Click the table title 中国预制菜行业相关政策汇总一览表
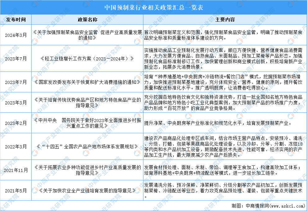This screenshot has height=211, width=307. pyautogui.click(x=154, y=7)
